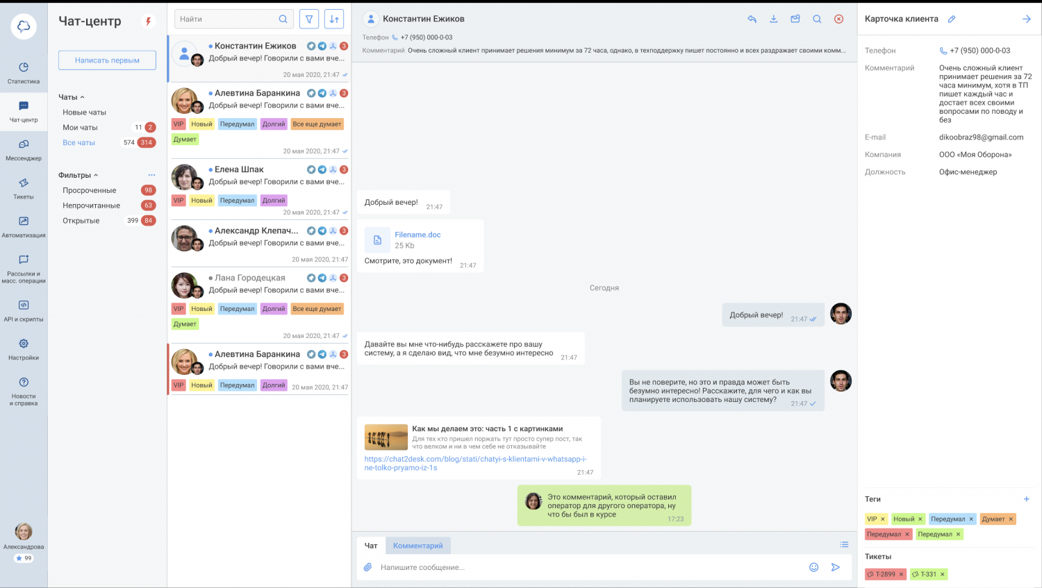Viewport: 1042px width, 588px height.
Task: Close the chat with the red X icon
Action: click(x=837, y=19)
